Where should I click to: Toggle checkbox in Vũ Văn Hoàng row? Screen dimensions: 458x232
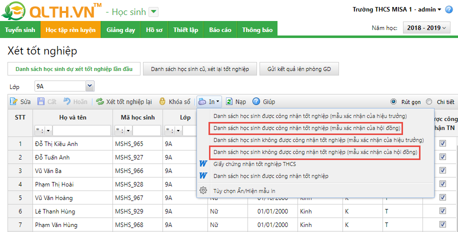pyautogui.click(x=442, y=197)
